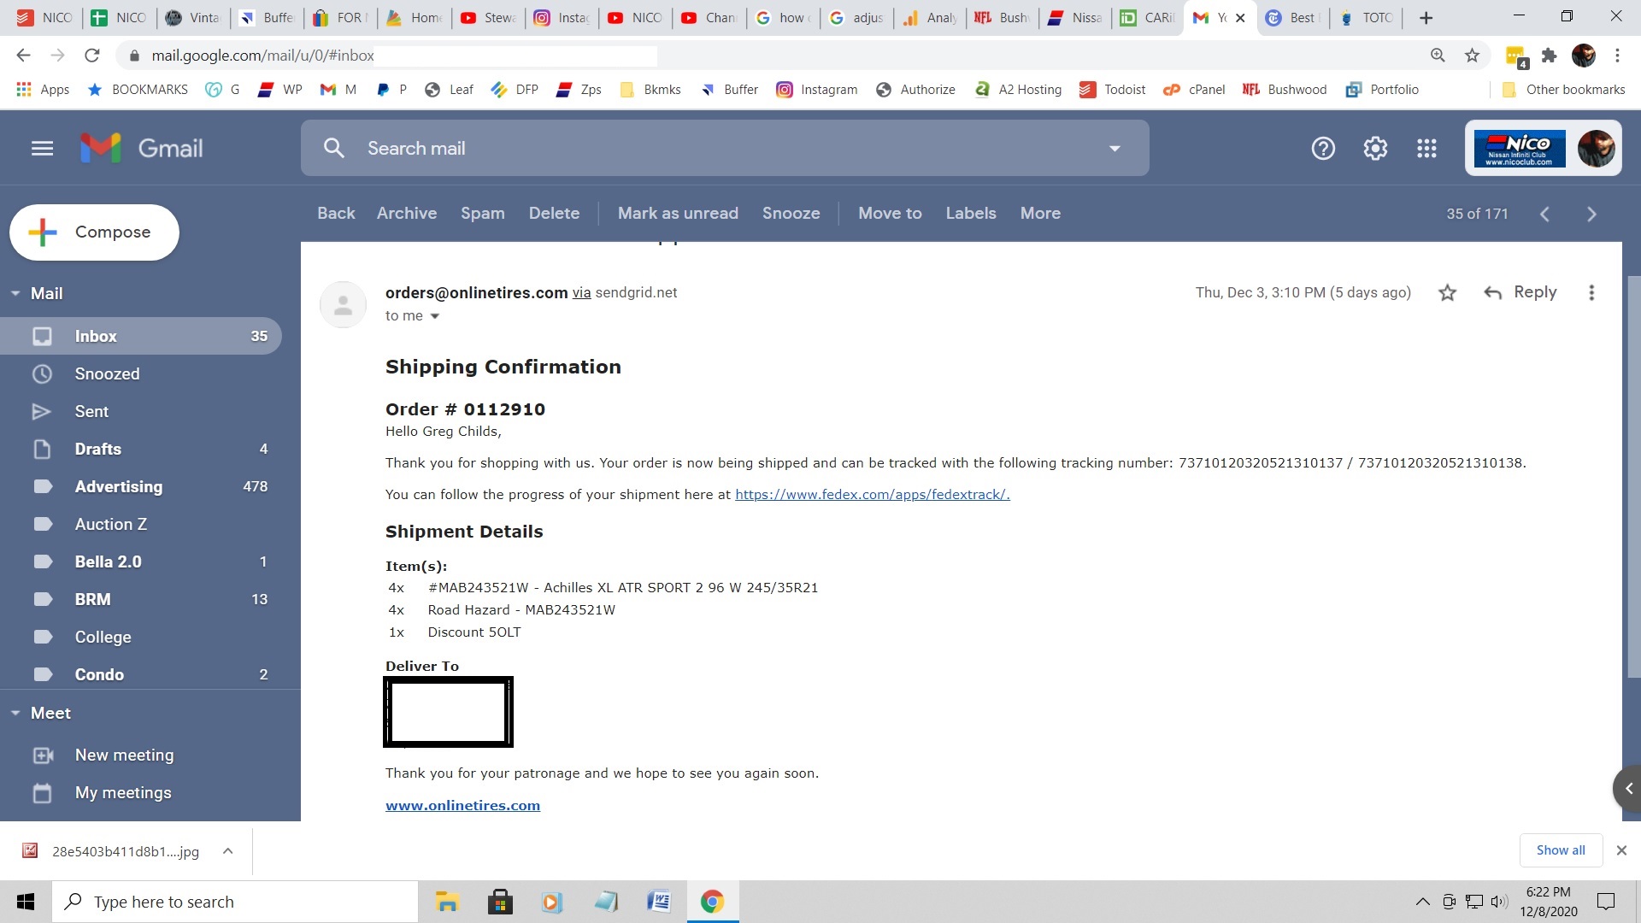Click the Search mail input field
The height and width of the screenshot is (923, 1641).
(x=726, y=149)
